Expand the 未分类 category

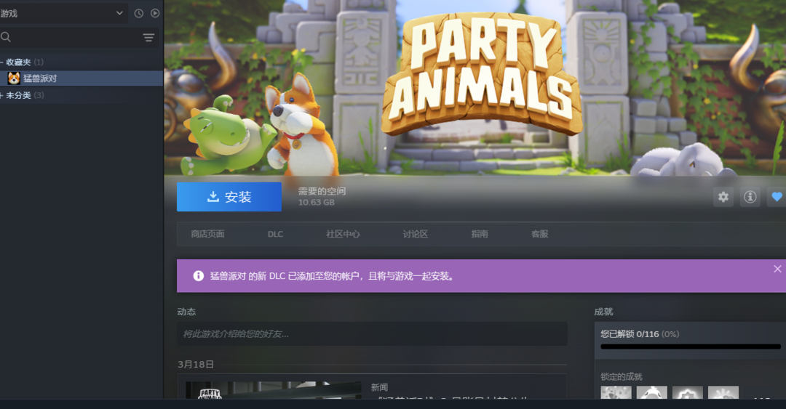(x=2, y=95)
